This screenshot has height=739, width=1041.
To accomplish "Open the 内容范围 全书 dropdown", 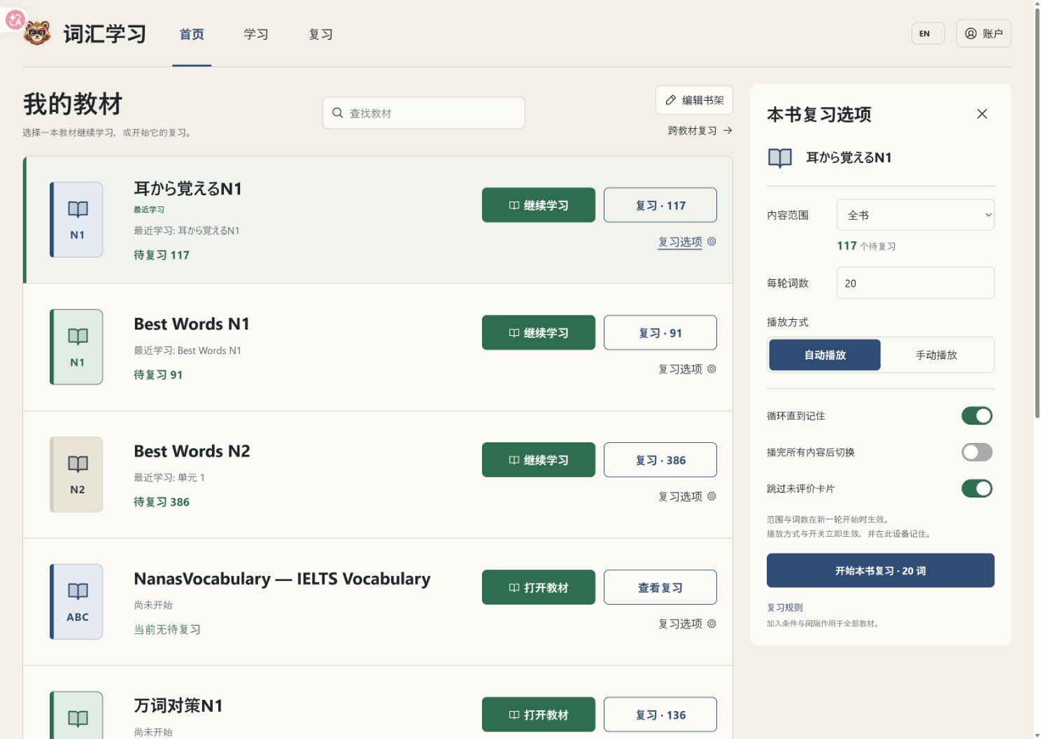I will (x=915, y=215).
